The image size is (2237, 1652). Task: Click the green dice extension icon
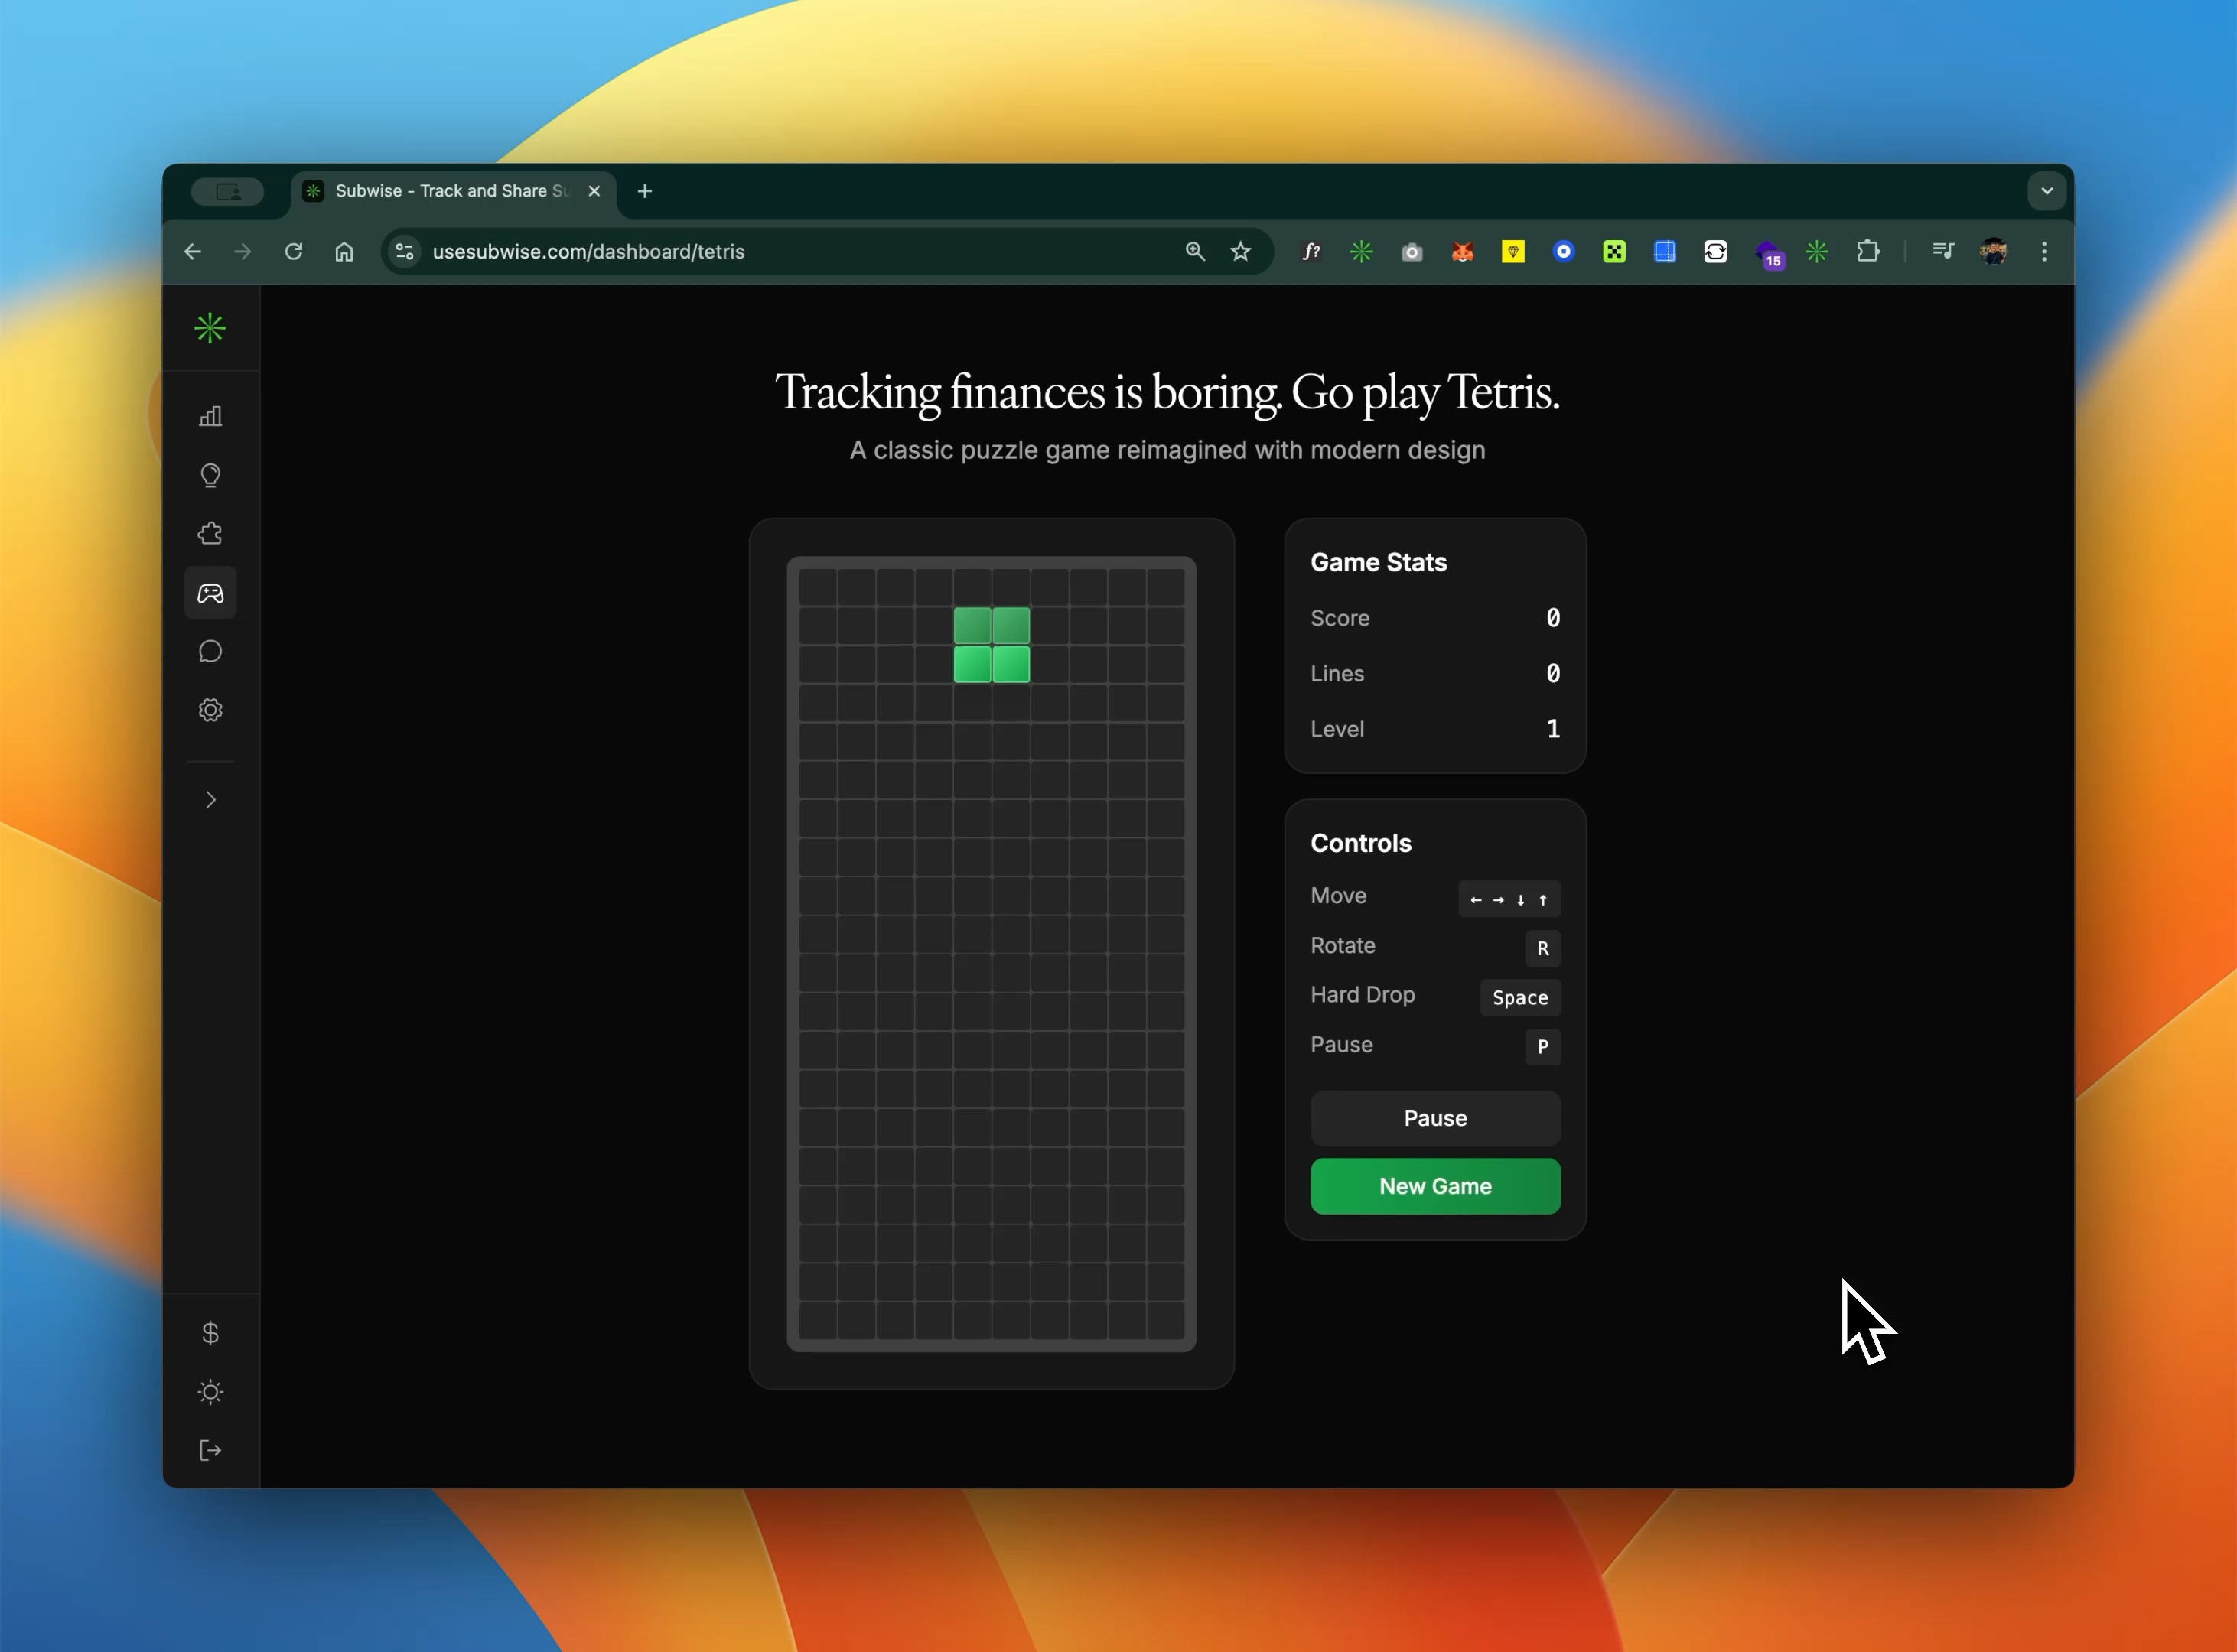pos(1613,252)
